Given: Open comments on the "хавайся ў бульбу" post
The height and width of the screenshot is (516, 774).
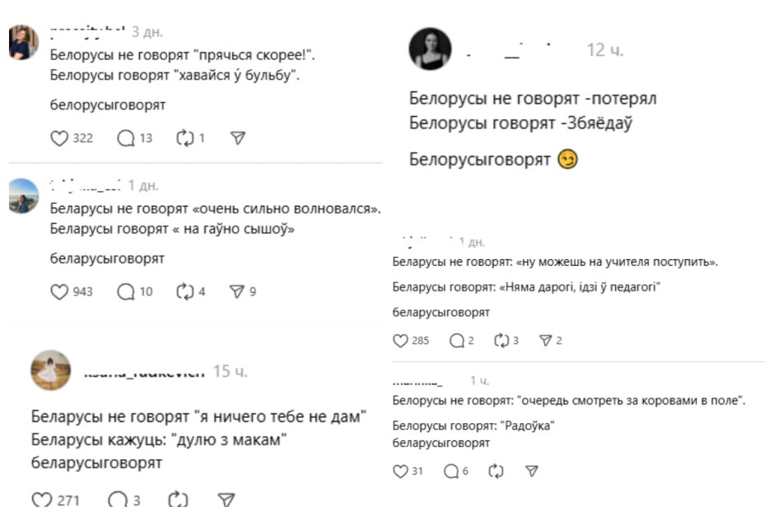Looking at the screenshot, I should pyautogui.click(x=126, y=138).
